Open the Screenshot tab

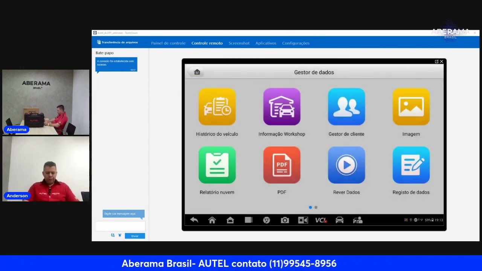coord(239,43)
